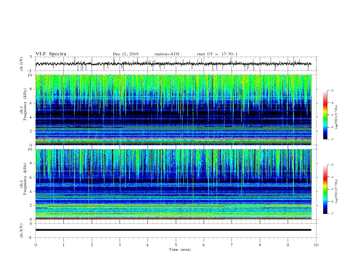Click the ch.1 voltage waveform trace
The height and width of the screenshot is (275, 356).
pos(173,64)
